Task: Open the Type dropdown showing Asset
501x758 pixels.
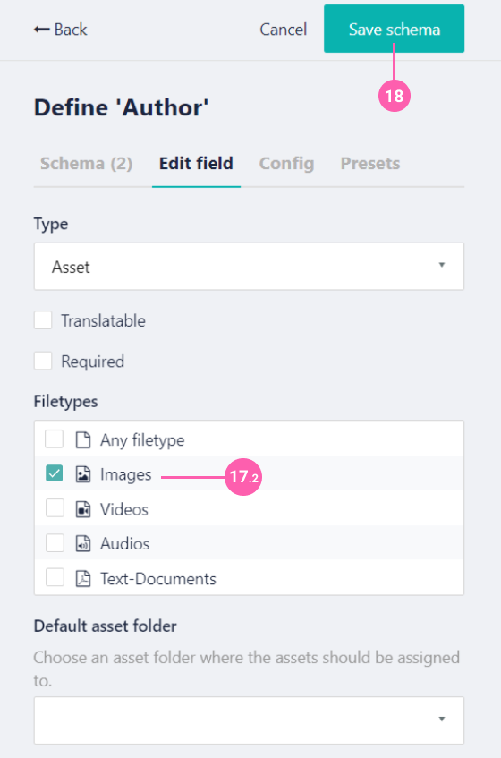Action: coord(249,267)
